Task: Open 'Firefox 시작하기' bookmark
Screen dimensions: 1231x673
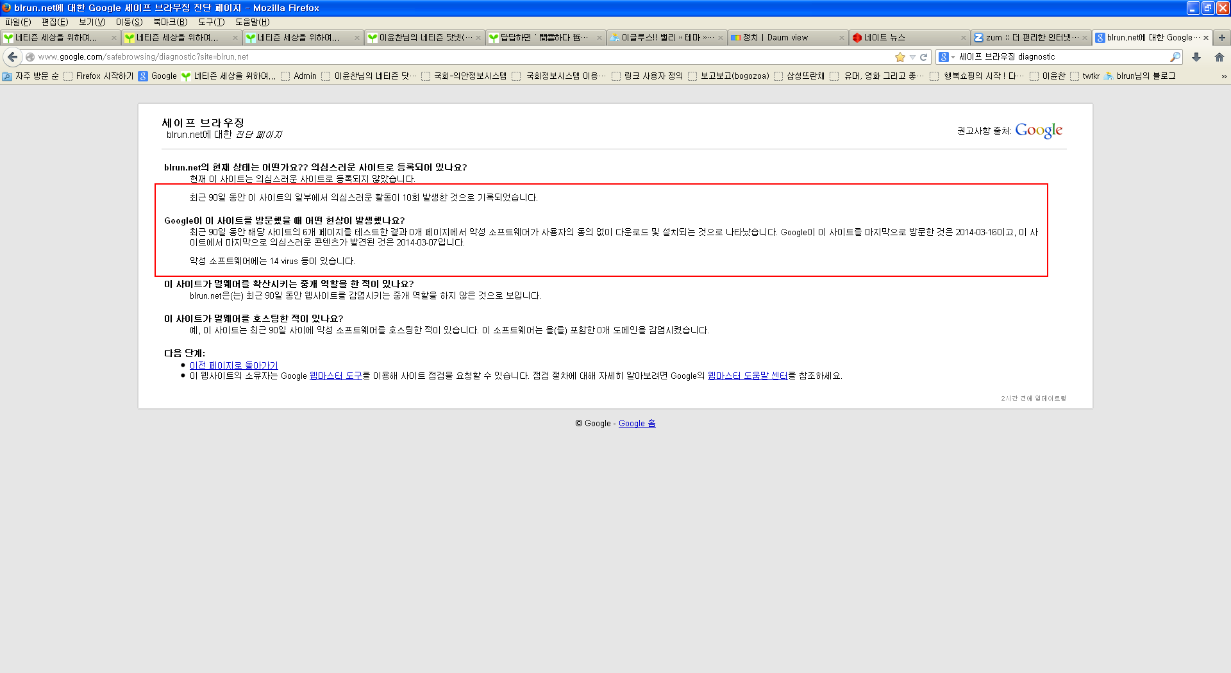Action: click(99, 76)
